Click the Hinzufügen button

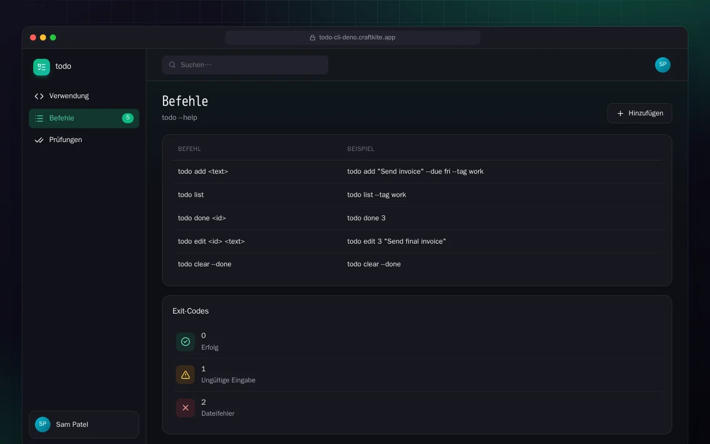pyautogui.click(x=640, y=113)
